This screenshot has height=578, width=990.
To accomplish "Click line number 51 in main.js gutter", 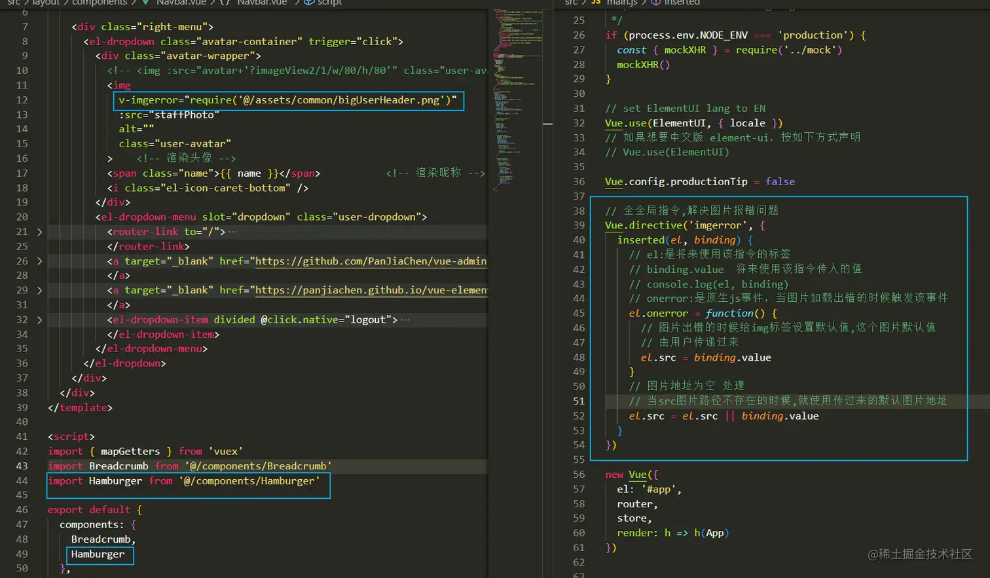I will click(x=578, y=401).
